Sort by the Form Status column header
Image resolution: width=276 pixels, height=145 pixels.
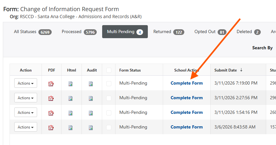point(130,70)
